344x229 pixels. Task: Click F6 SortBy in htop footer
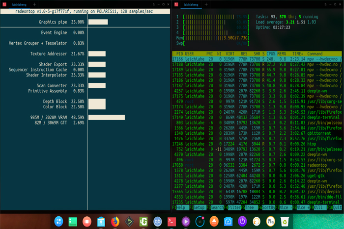[x=267, y=207]
